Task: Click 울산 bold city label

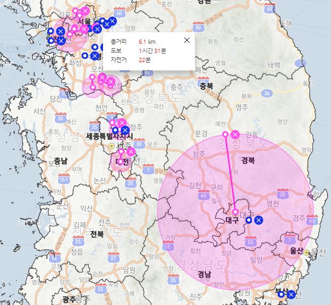Action: click(x=296, y=251)
